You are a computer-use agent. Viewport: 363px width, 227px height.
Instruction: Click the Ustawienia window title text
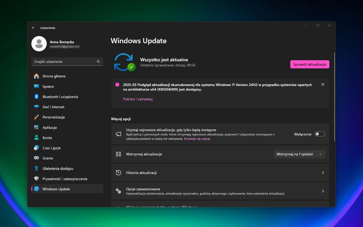[x=47, y=28]
